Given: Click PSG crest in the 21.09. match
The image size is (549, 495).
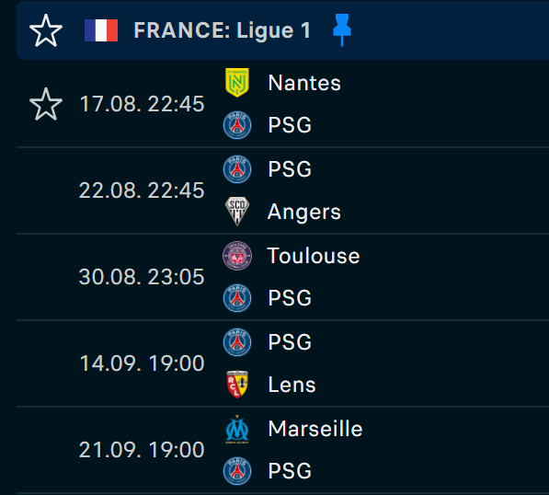Looking at the screenshot, I should tap(237, 471).
